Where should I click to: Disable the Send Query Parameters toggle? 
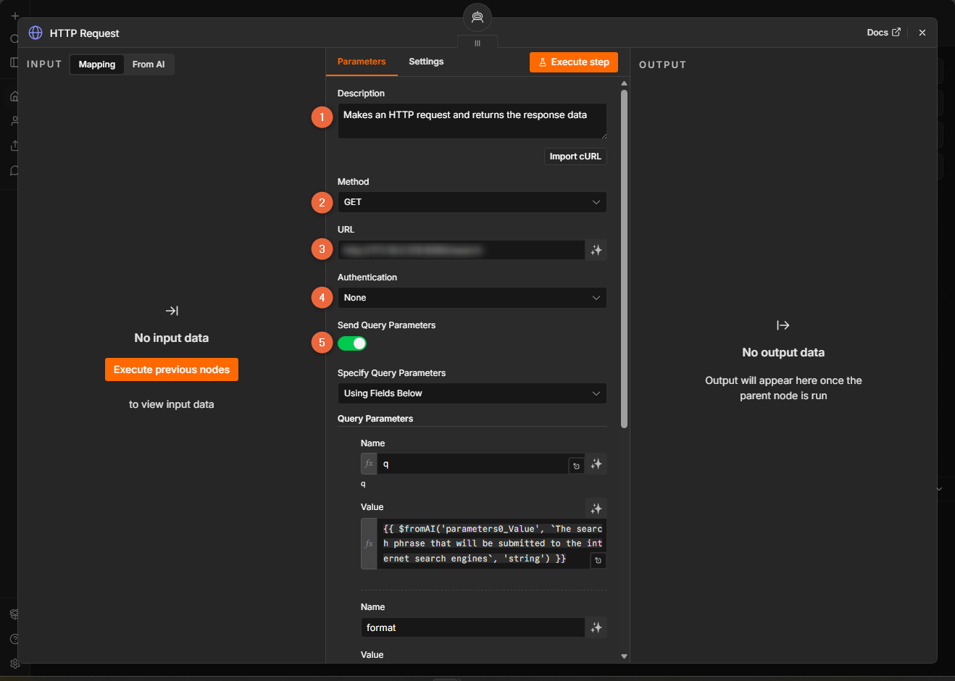tap(352, 343)
